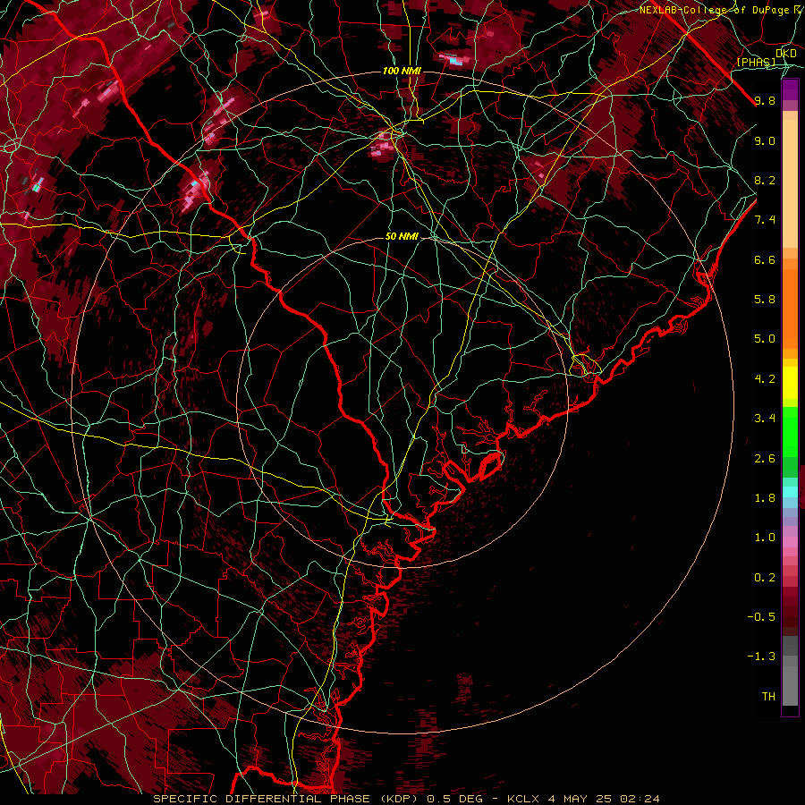Pick the orange segment of the color bar

tap(790, 308)
